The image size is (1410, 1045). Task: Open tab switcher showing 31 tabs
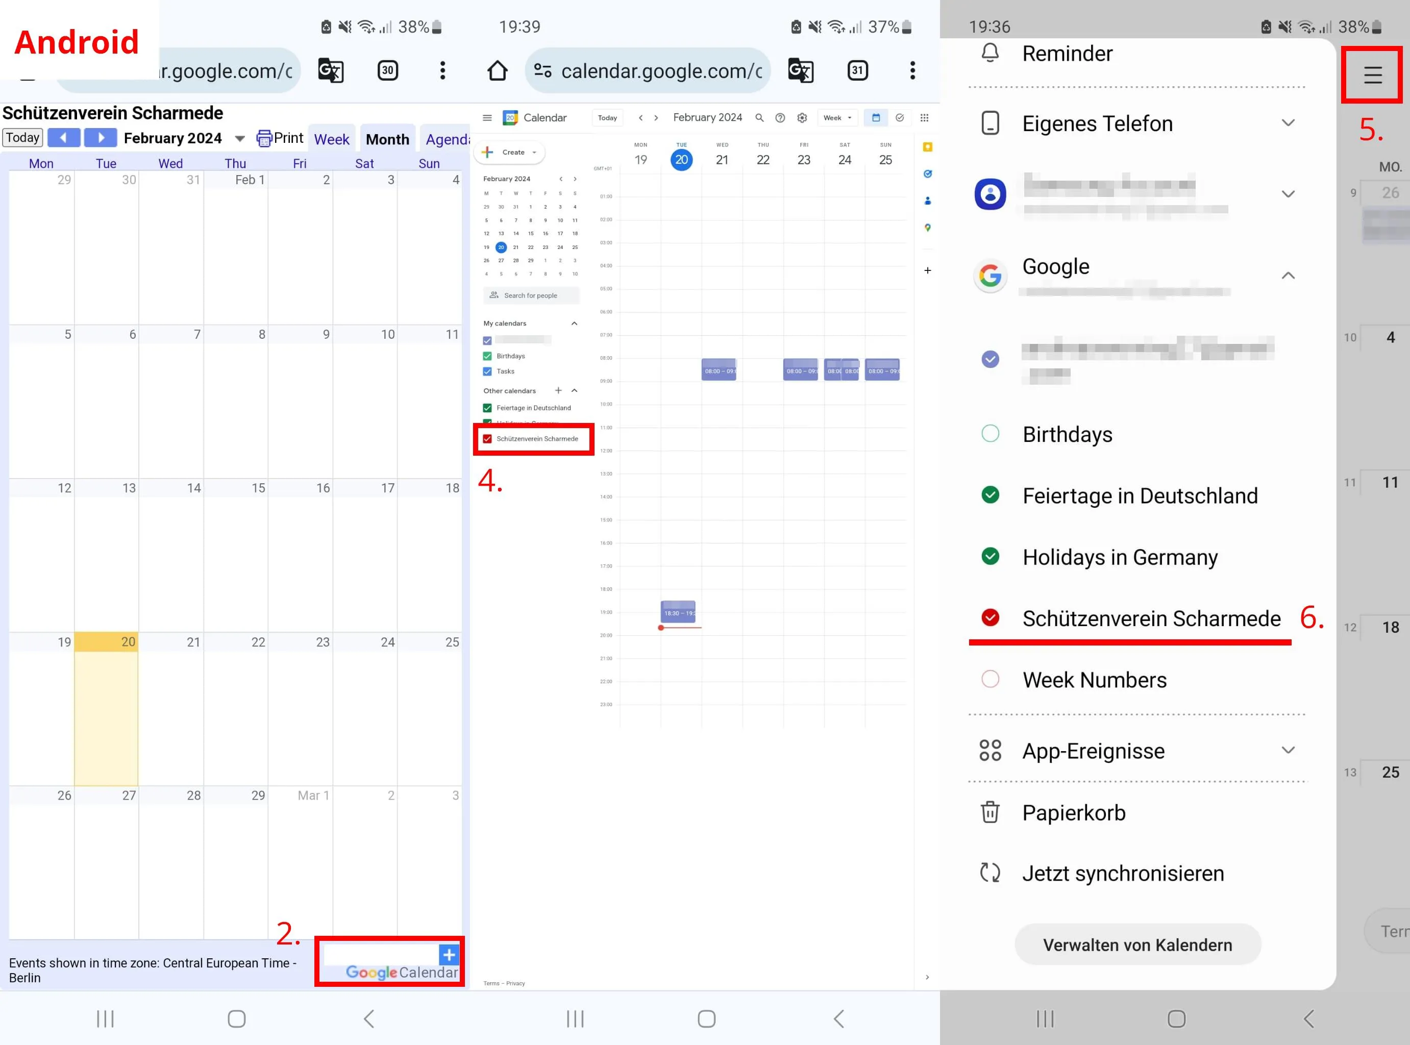[x=857, y=70]
